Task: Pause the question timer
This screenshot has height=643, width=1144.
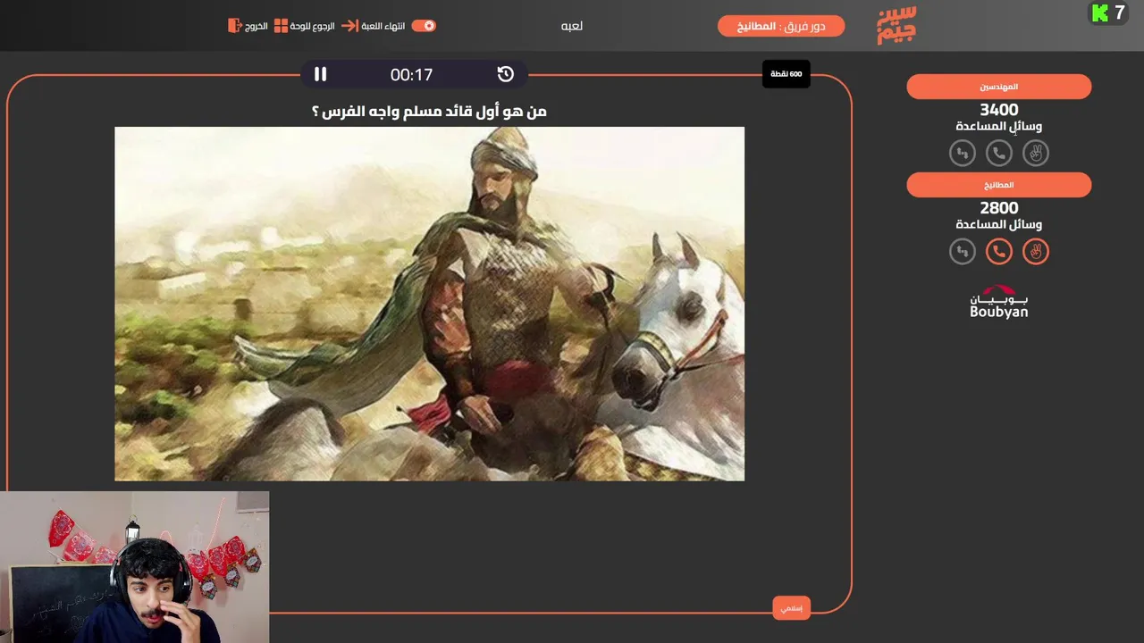Action: tap(320, 74)
